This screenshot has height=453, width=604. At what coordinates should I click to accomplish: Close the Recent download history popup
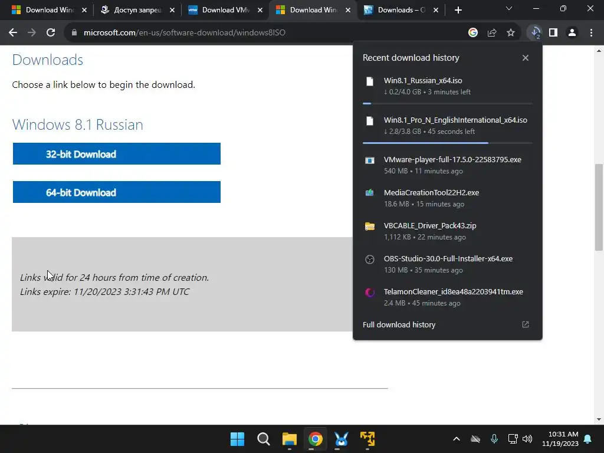pyautogui.click(x=526, y=58)
